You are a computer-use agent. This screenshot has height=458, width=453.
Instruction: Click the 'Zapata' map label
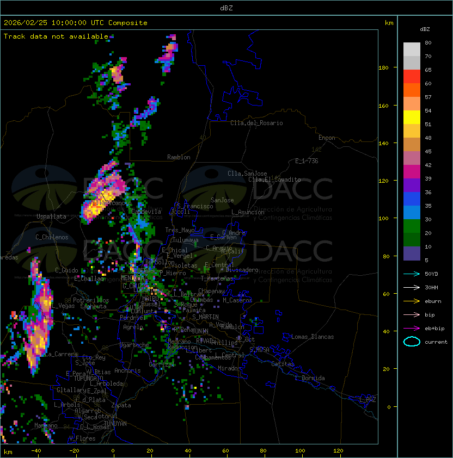pyautogui.click(x=121, y=405)
